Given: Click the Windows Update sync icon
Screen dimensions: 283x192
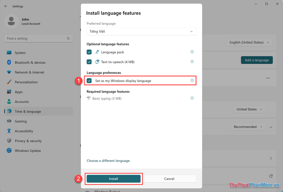Looking at the screenshot, I should (9, 150).
